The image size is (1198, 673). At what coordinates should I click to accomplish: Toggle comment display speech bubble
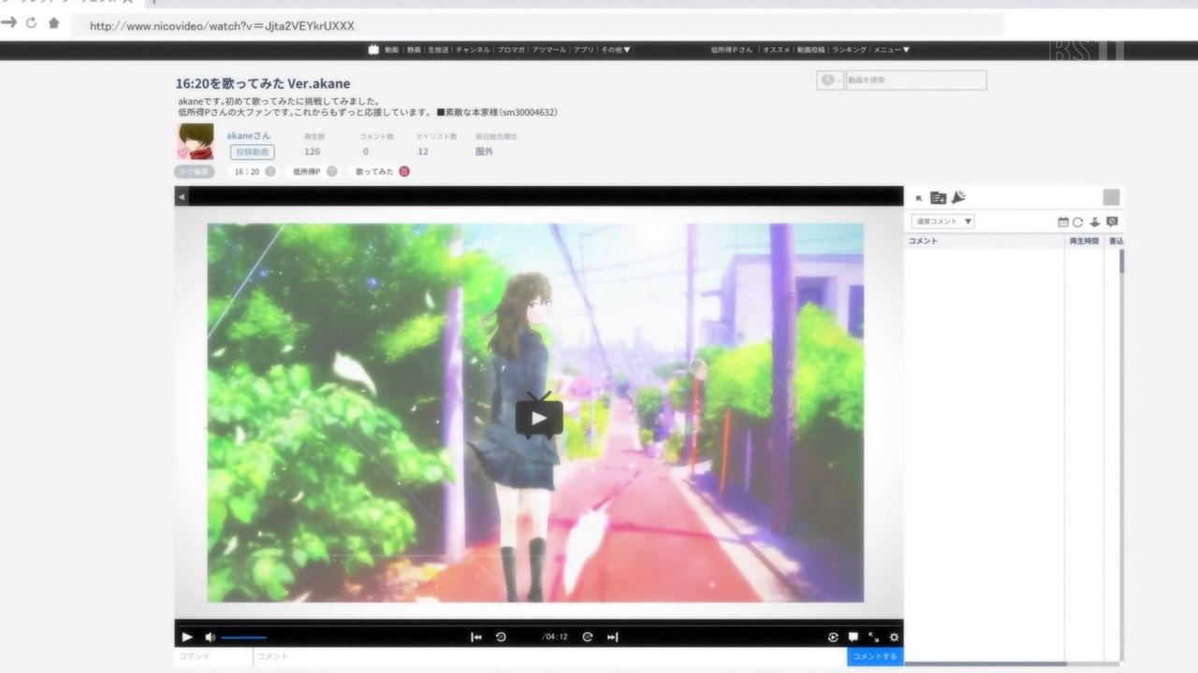tap(854, 637)
